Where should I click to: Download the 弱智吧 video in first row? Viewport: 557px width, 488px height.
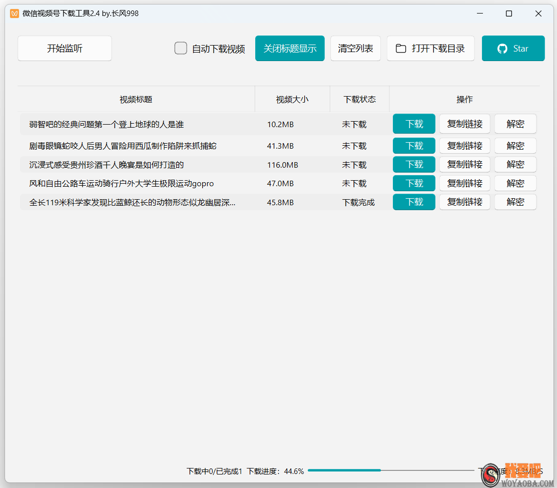pos(414,124)
